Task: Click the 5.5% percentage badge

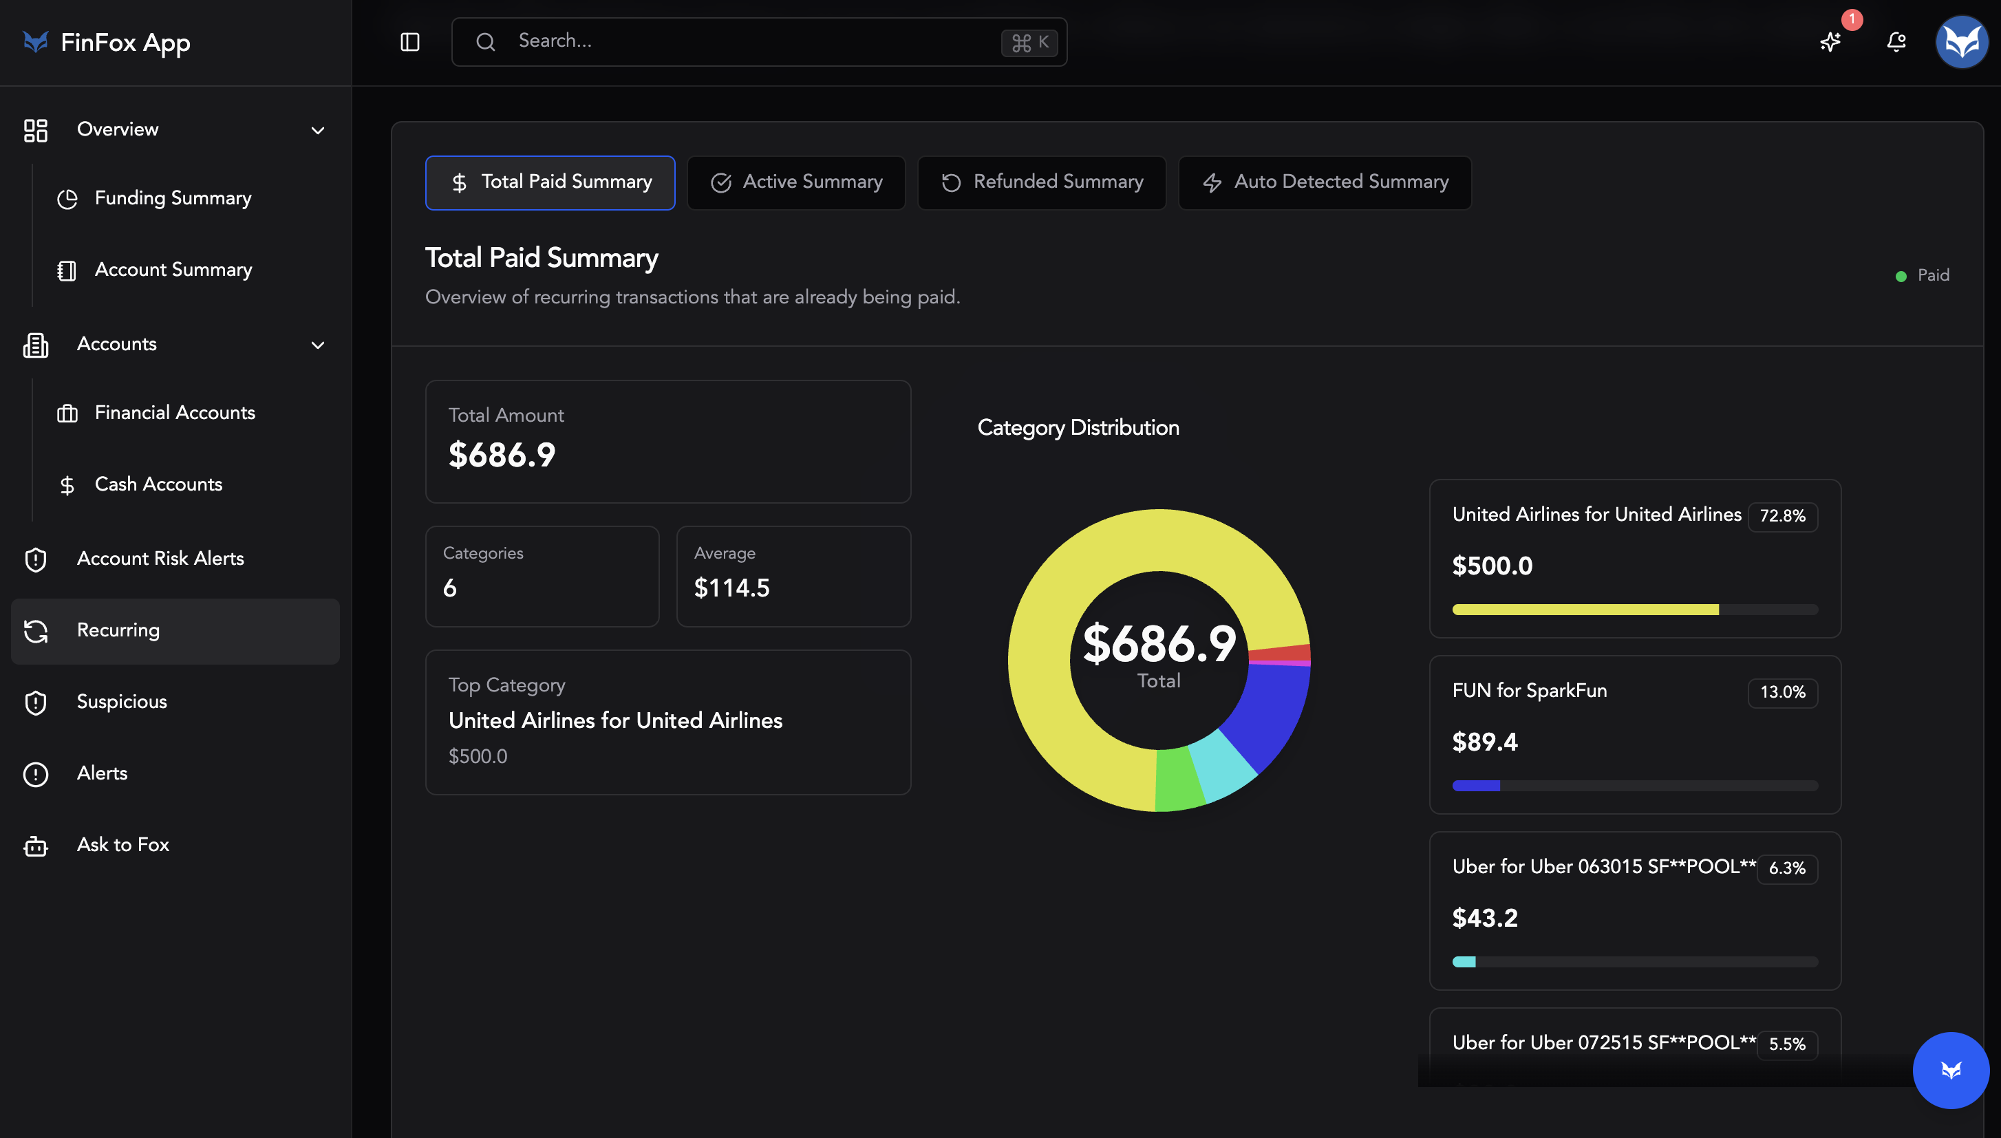Action: (x=1787, y=1044)
